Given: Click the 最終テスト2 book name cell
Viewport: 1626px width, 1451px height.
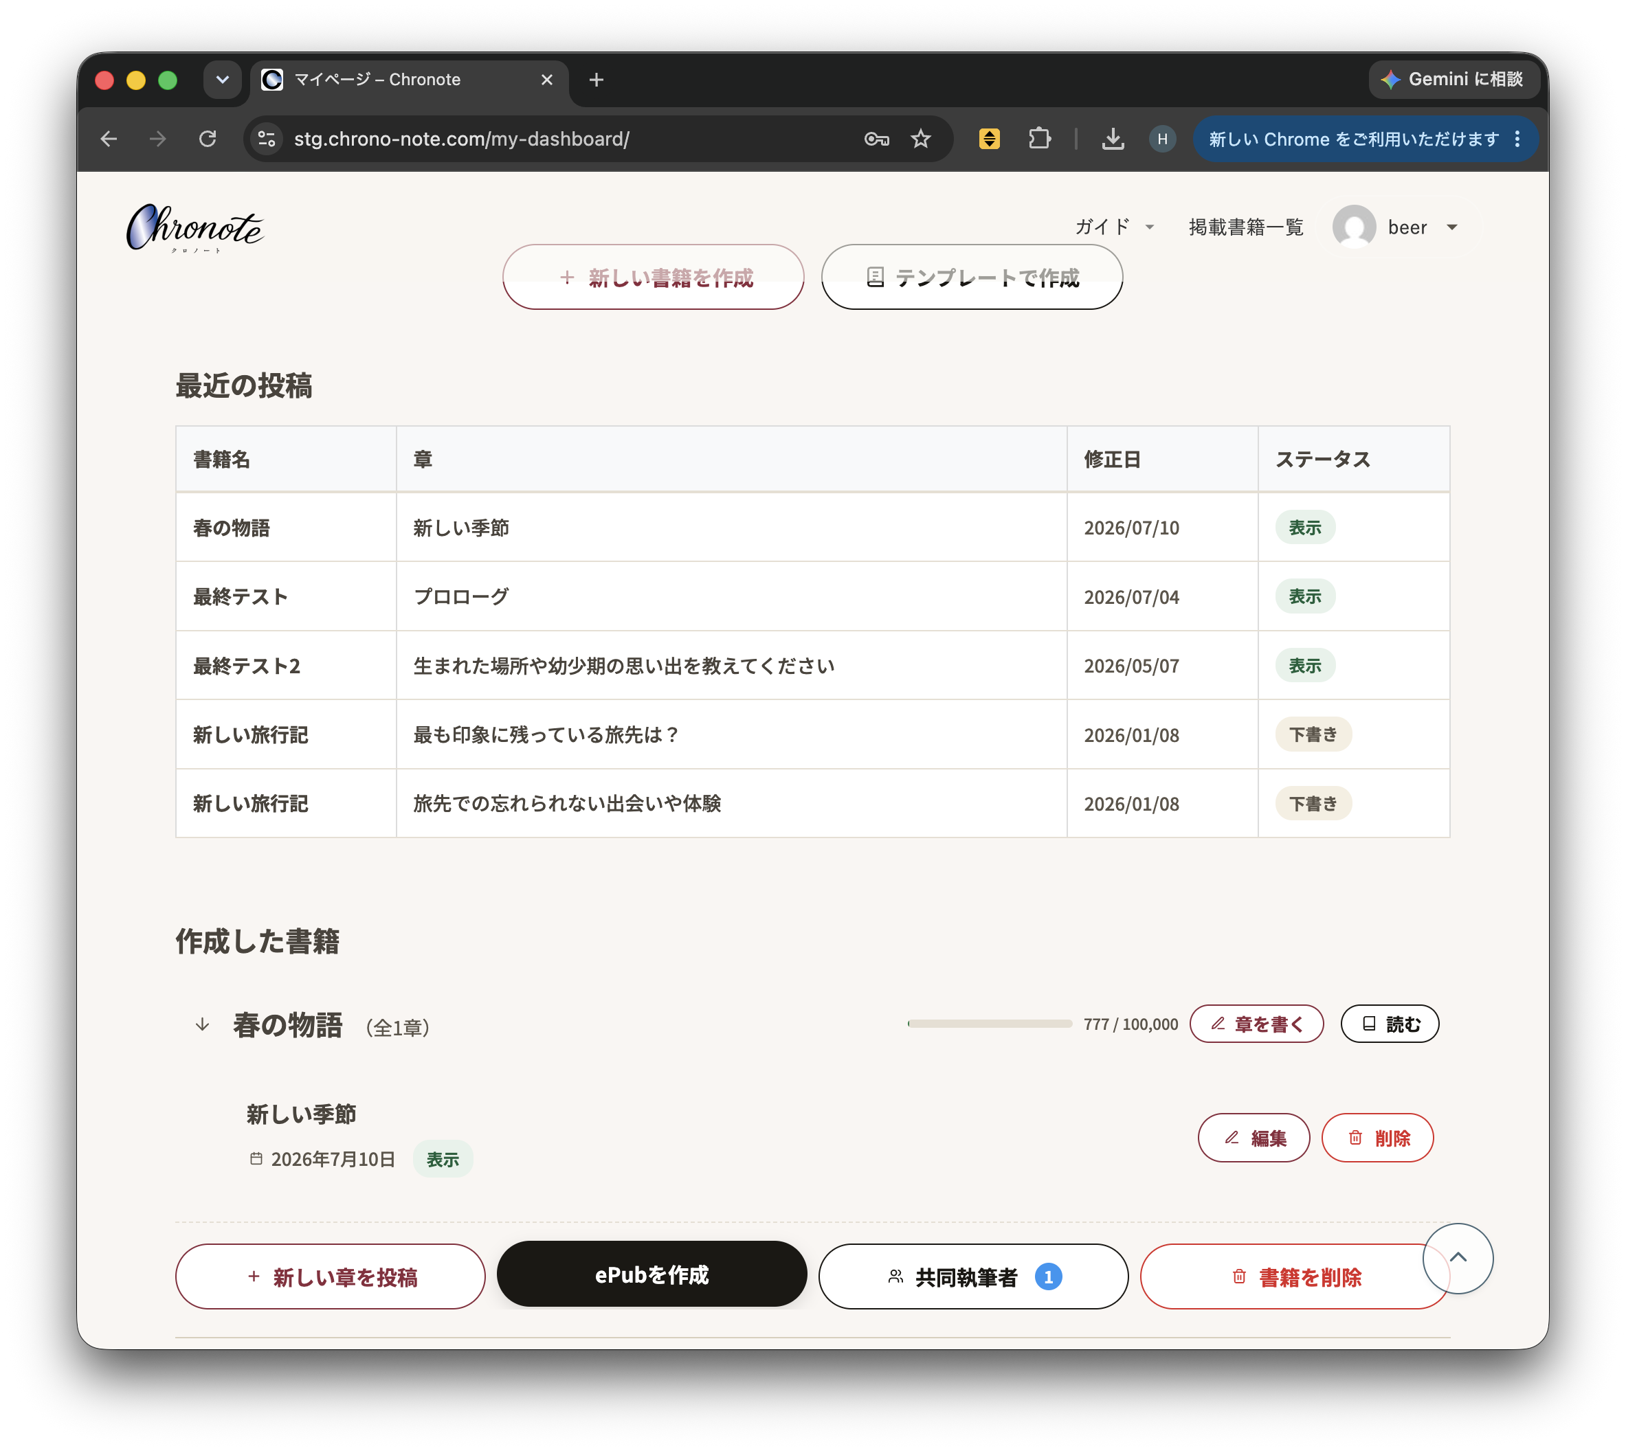Looking at the screenshot, I should tap(285, 665).
